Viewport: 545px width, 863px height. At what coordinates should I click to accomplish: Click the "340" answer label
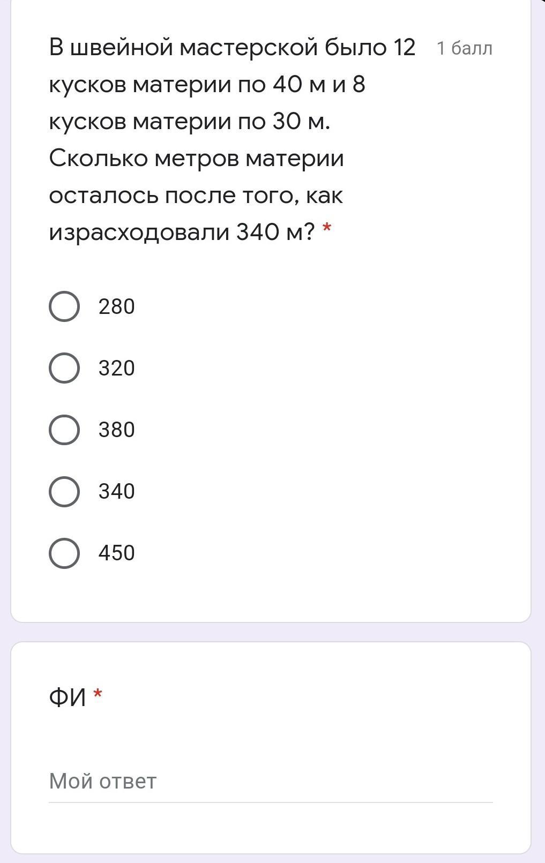click(116, 491)
